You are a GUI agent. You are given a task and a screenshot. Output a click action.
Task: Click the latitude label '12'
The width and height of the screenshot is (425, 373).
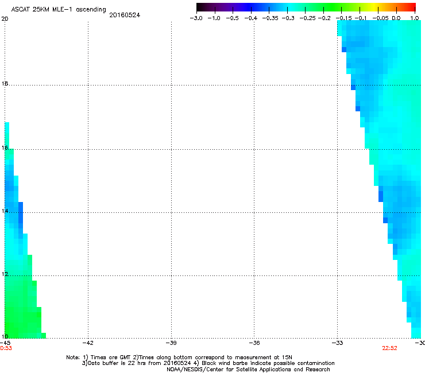pos(5,274)
